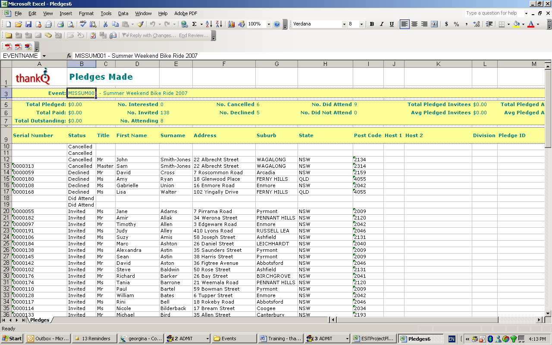This screenshot has height=345, width=552.
Task: Save the workbook with the floppy disk icon
Action: 28,24
